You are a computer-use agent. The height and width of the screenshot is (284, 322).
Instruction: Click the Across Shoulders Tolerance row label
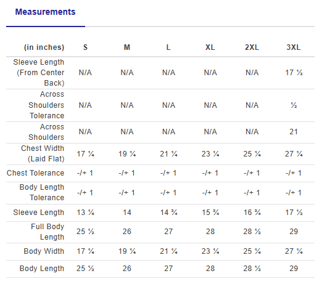(46, 105)
